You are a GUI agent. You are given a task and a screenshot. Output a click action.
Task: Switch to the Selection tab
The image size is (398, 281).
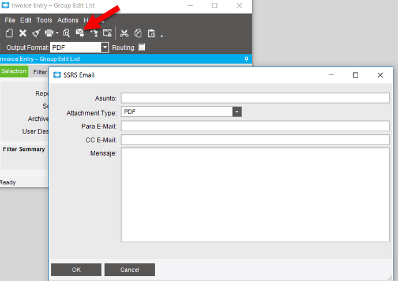[14, 71]
